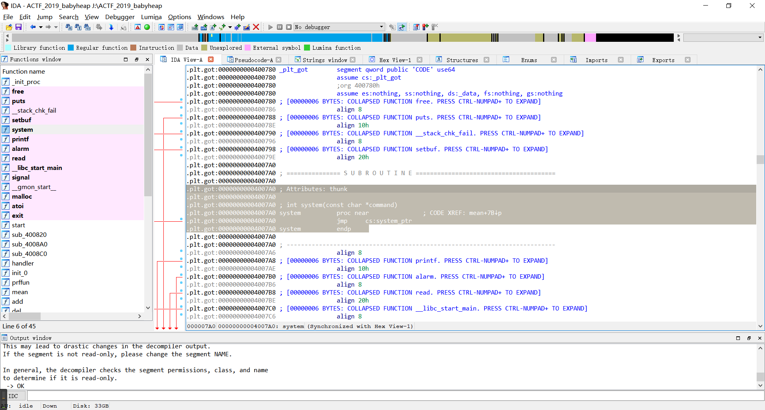Open the dropdown at right of navigation band
The width and height of the screenshot is (765, 410).
tap(760, 37)
